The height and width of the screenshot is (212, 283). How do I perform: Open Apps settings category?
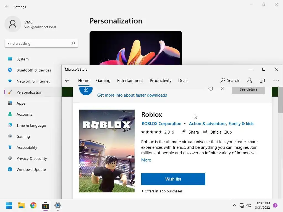[x=33, y=103]
